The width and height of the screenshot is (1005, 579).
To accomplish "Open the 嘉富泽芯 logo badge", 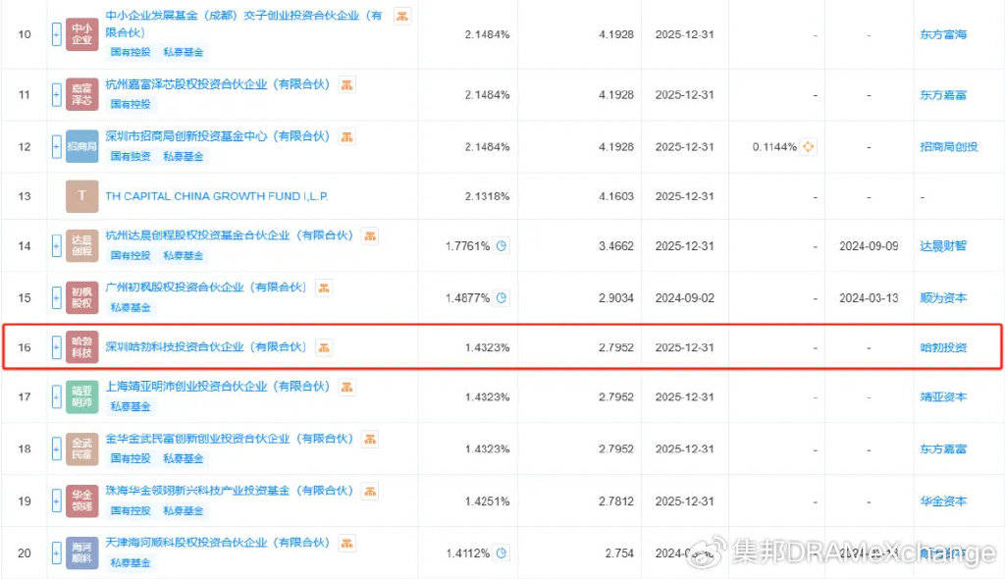I will click(x=82, y=94).
